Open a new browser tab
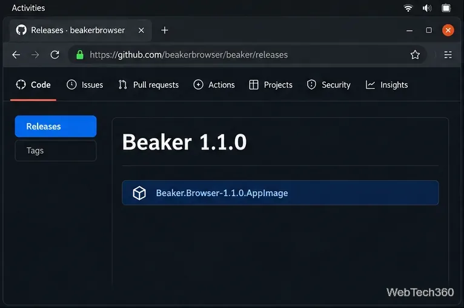 coord(165,30)
